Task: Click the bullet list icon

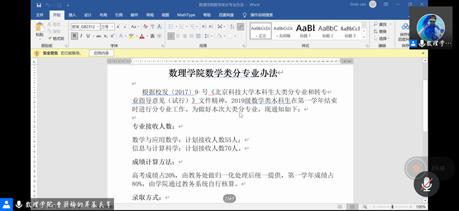Action: click(x=171, y=27)
